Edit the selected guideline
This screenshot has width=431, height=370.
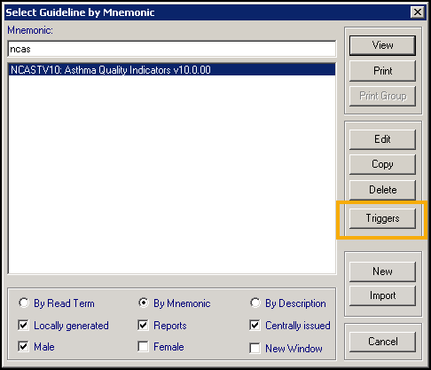[x=382, y=139]
